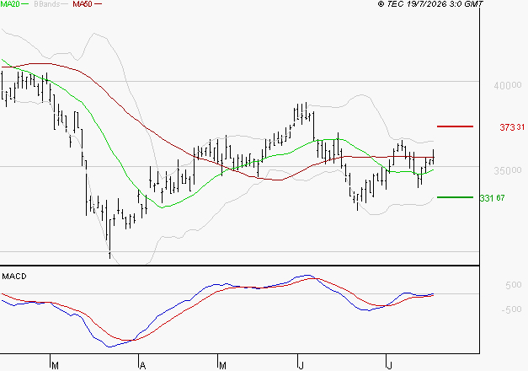Click the 400.00 price axis label
Image resolution: width=528 pixels, height=371 pixels.
508,86
